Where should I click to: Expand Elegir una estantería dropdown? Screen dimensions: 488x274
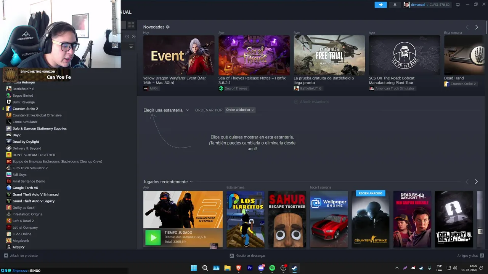(166, 110)
